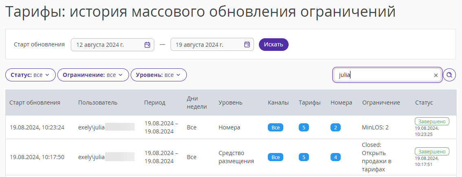Click Каналы badge Все in 10:23:24 row
The image size is (462, 177).
[276, 127]
